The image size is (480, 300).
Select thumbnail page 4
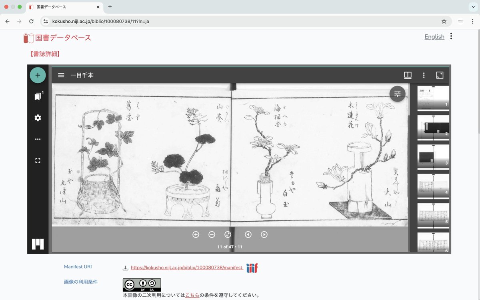click(x=433, y=186)
